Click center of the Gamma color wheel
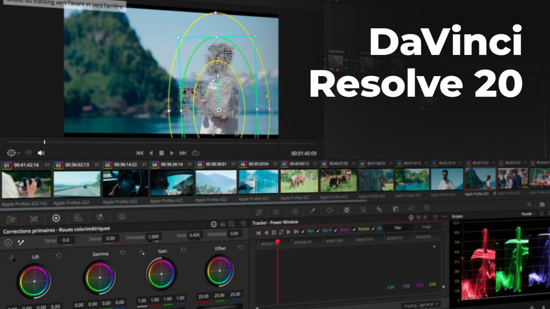The width and height of the screenshot is (550, 309). point(99,278)
